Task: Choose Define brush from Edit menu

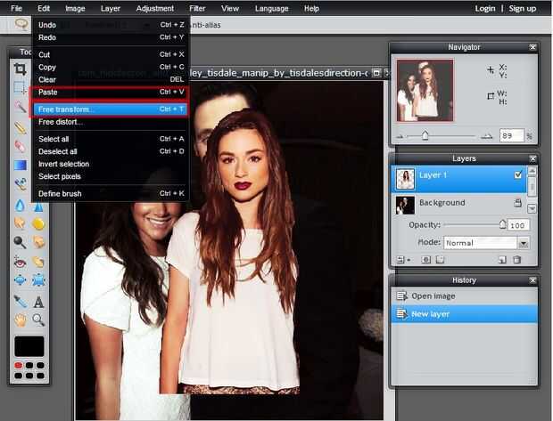Action: tap(111, 194)
